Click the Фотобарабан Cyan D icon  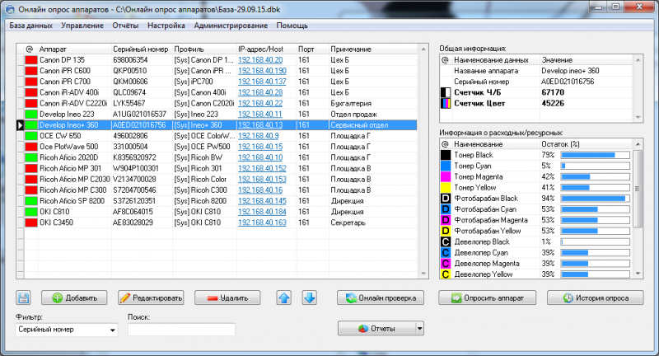(446, 209)
